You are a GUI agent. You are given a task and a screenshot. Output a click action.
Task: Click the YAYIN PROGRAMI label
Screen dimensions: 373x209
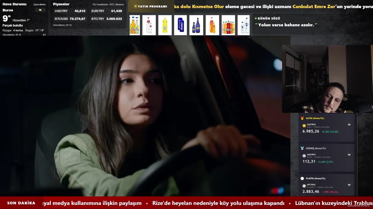point(152,6)
